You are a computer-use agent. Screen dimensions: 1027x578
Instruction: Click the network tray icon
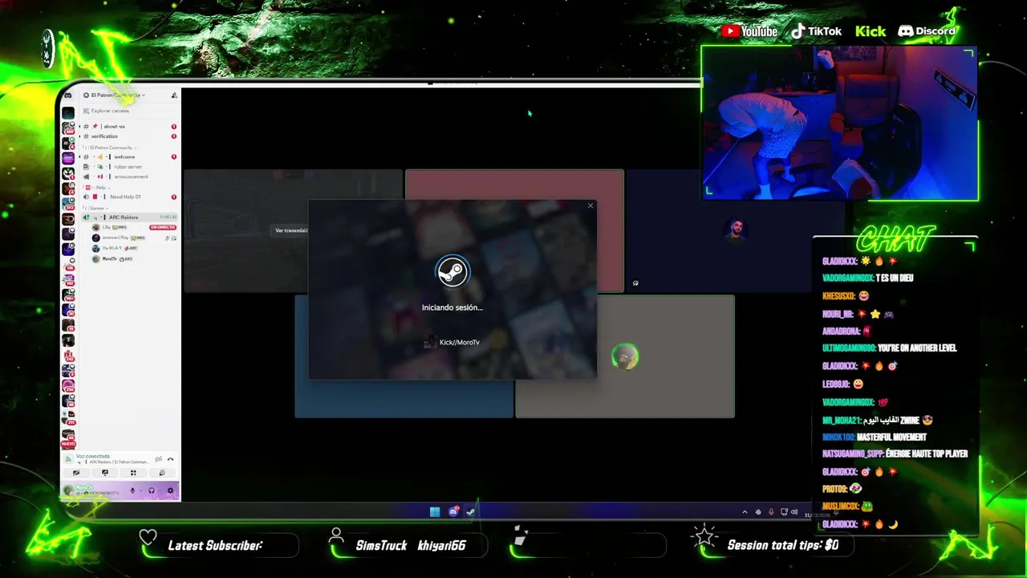784,512
